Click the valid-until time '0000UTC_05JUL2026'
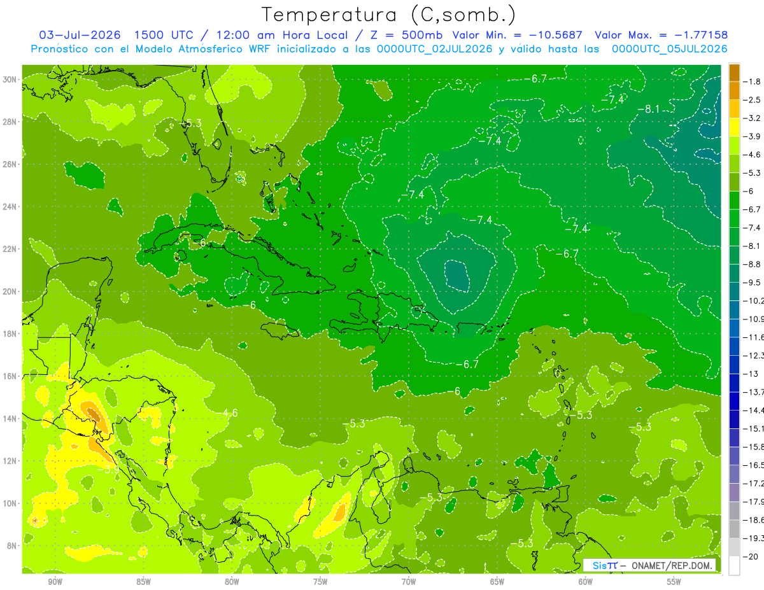The image size is (764, 590). point(670,49)
